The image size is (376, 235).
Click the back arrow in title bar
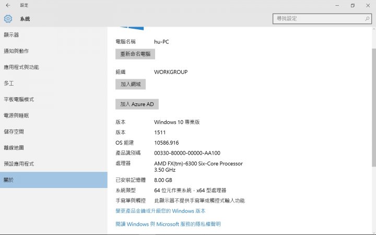8,5
